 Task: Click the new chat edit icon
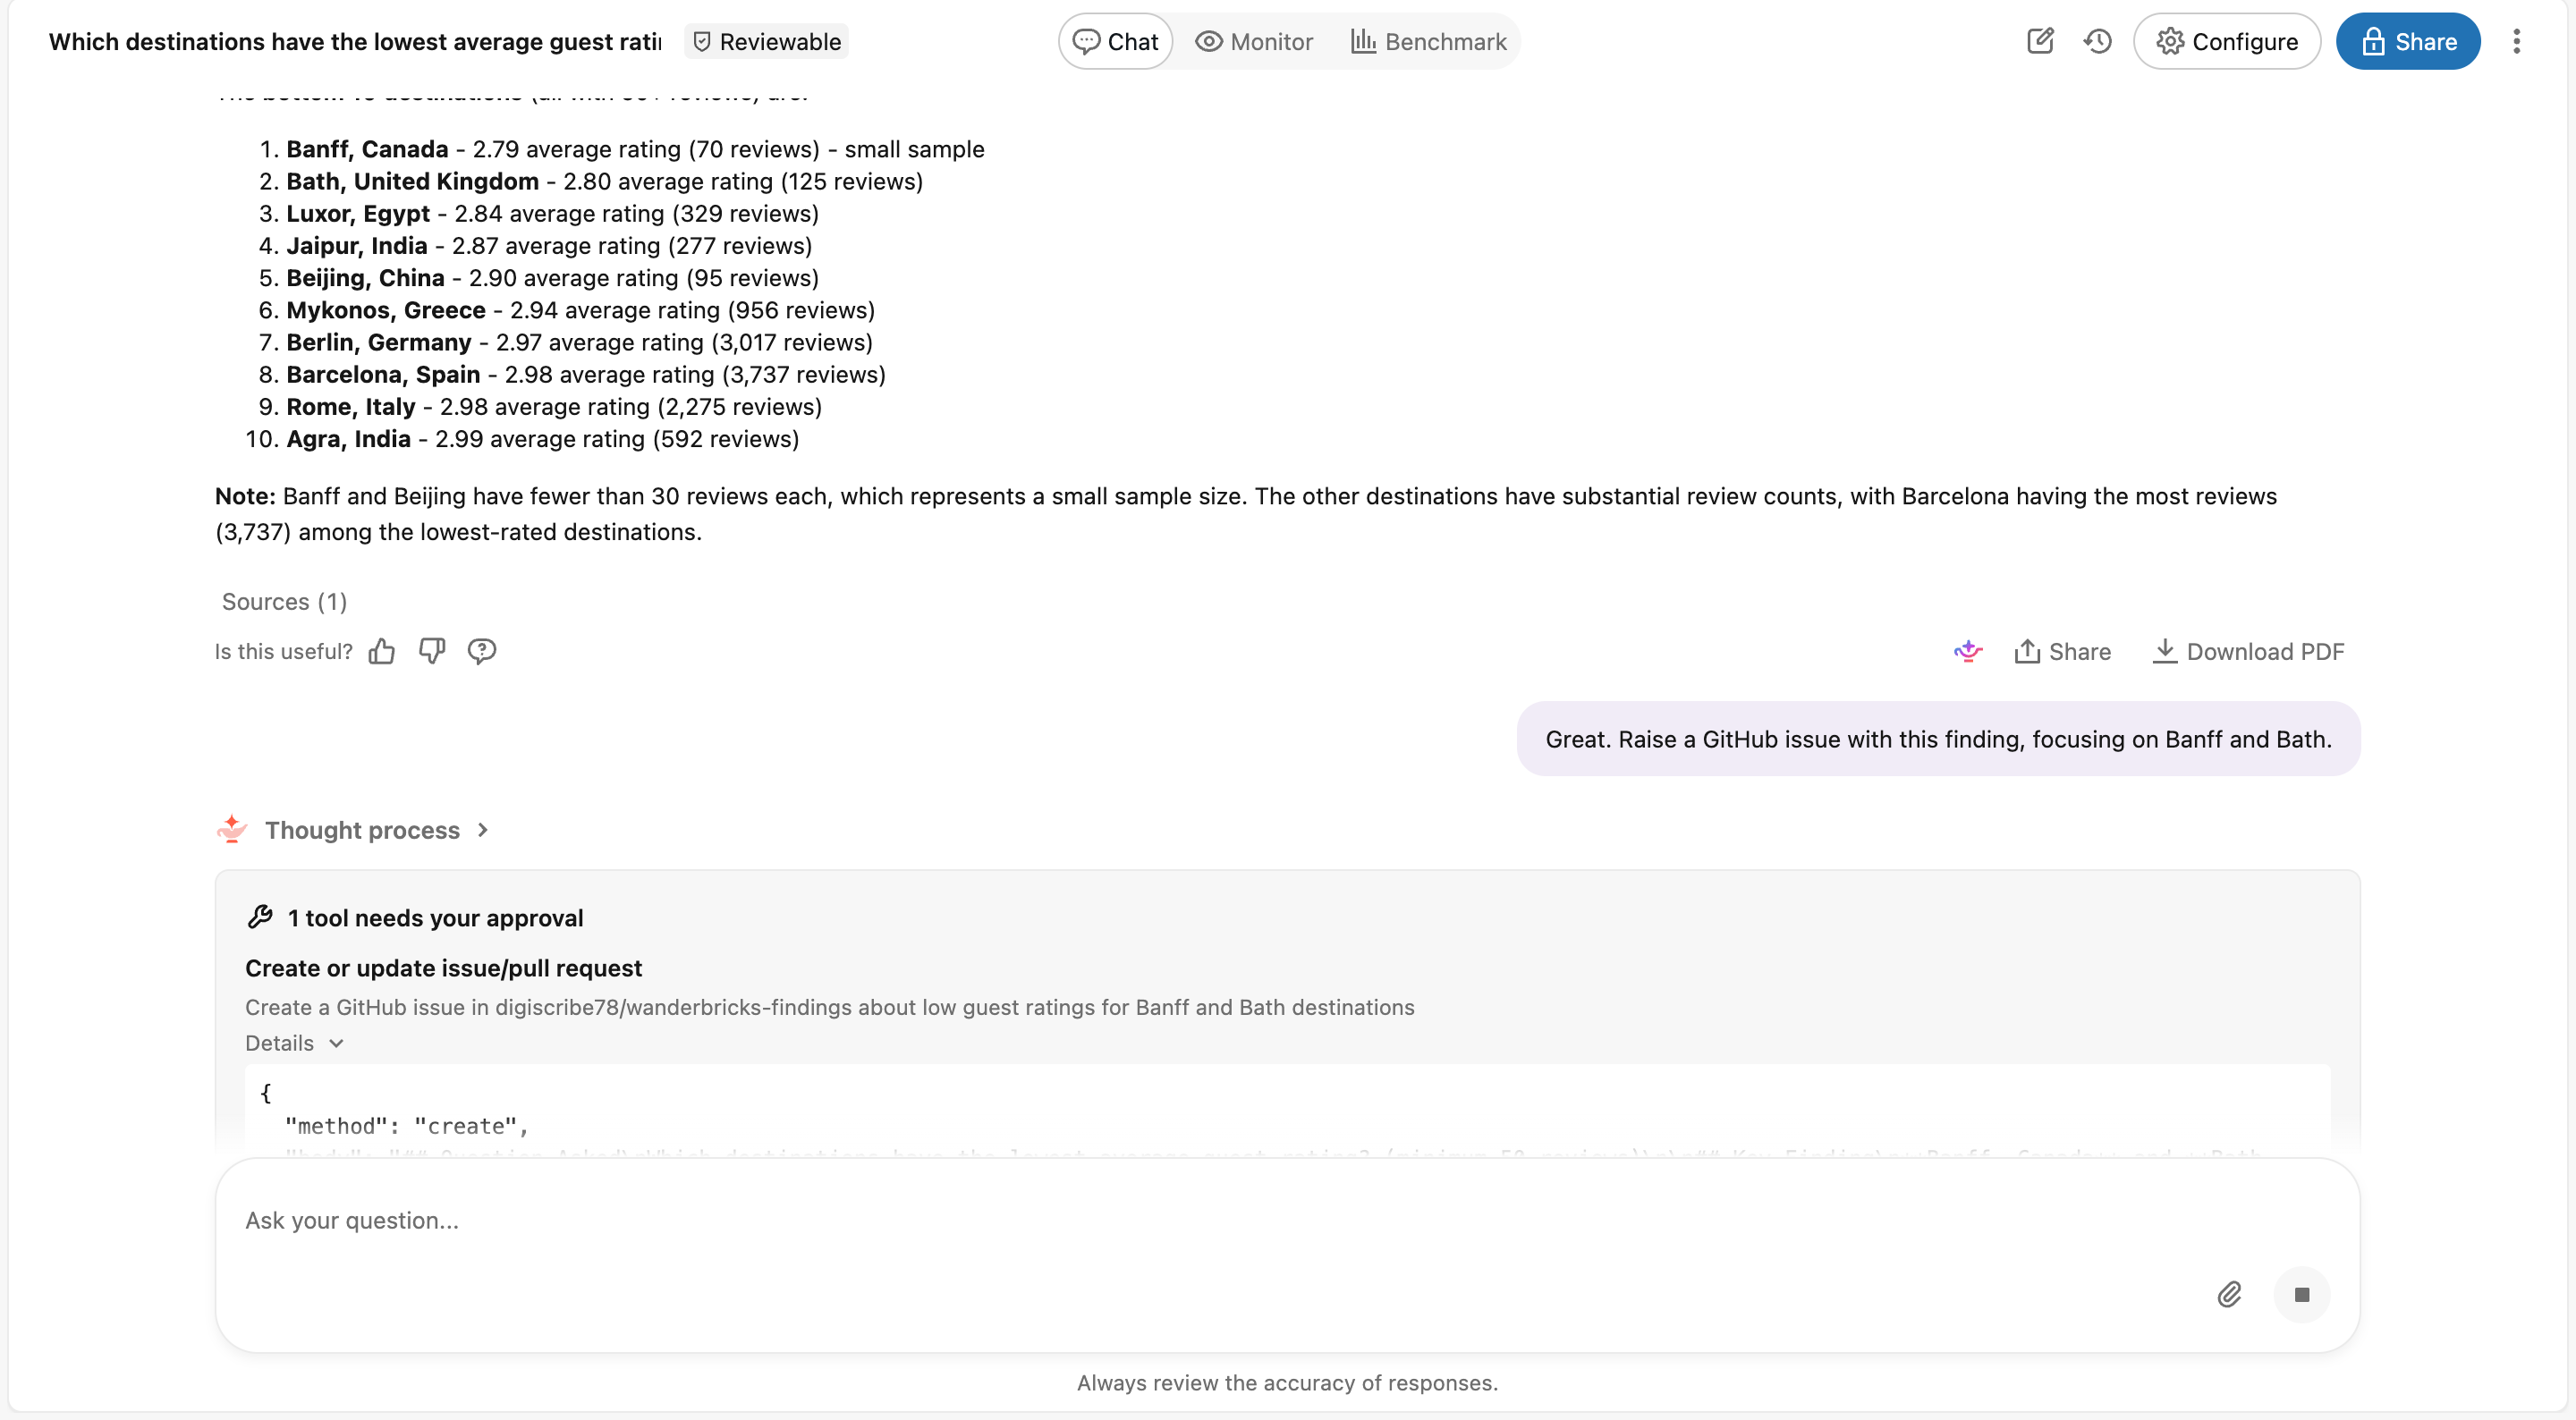(x=2040, y=41)
